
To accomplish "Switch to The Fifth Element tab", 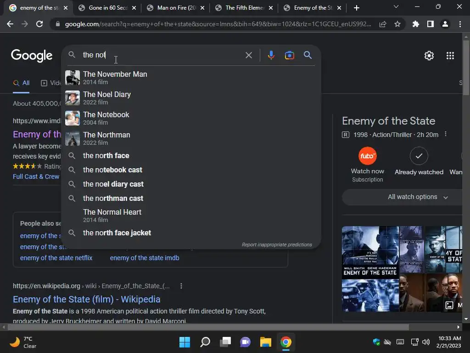I will pos(241,8).
